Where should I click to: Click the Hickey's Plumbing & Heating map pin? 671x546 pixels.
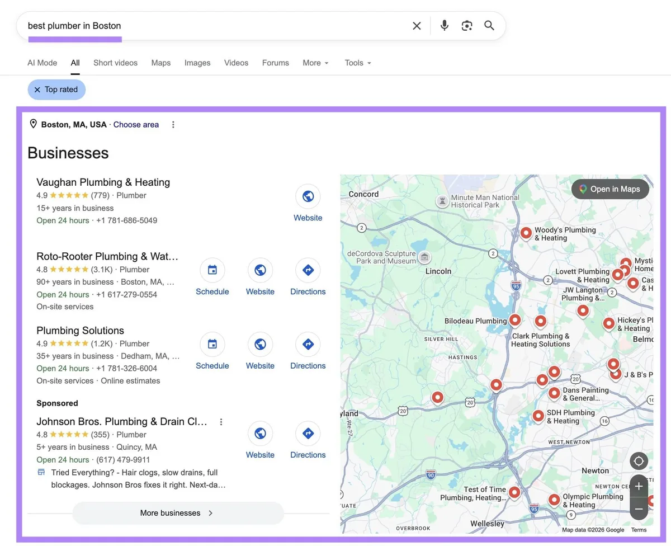(x=609, y=323)
